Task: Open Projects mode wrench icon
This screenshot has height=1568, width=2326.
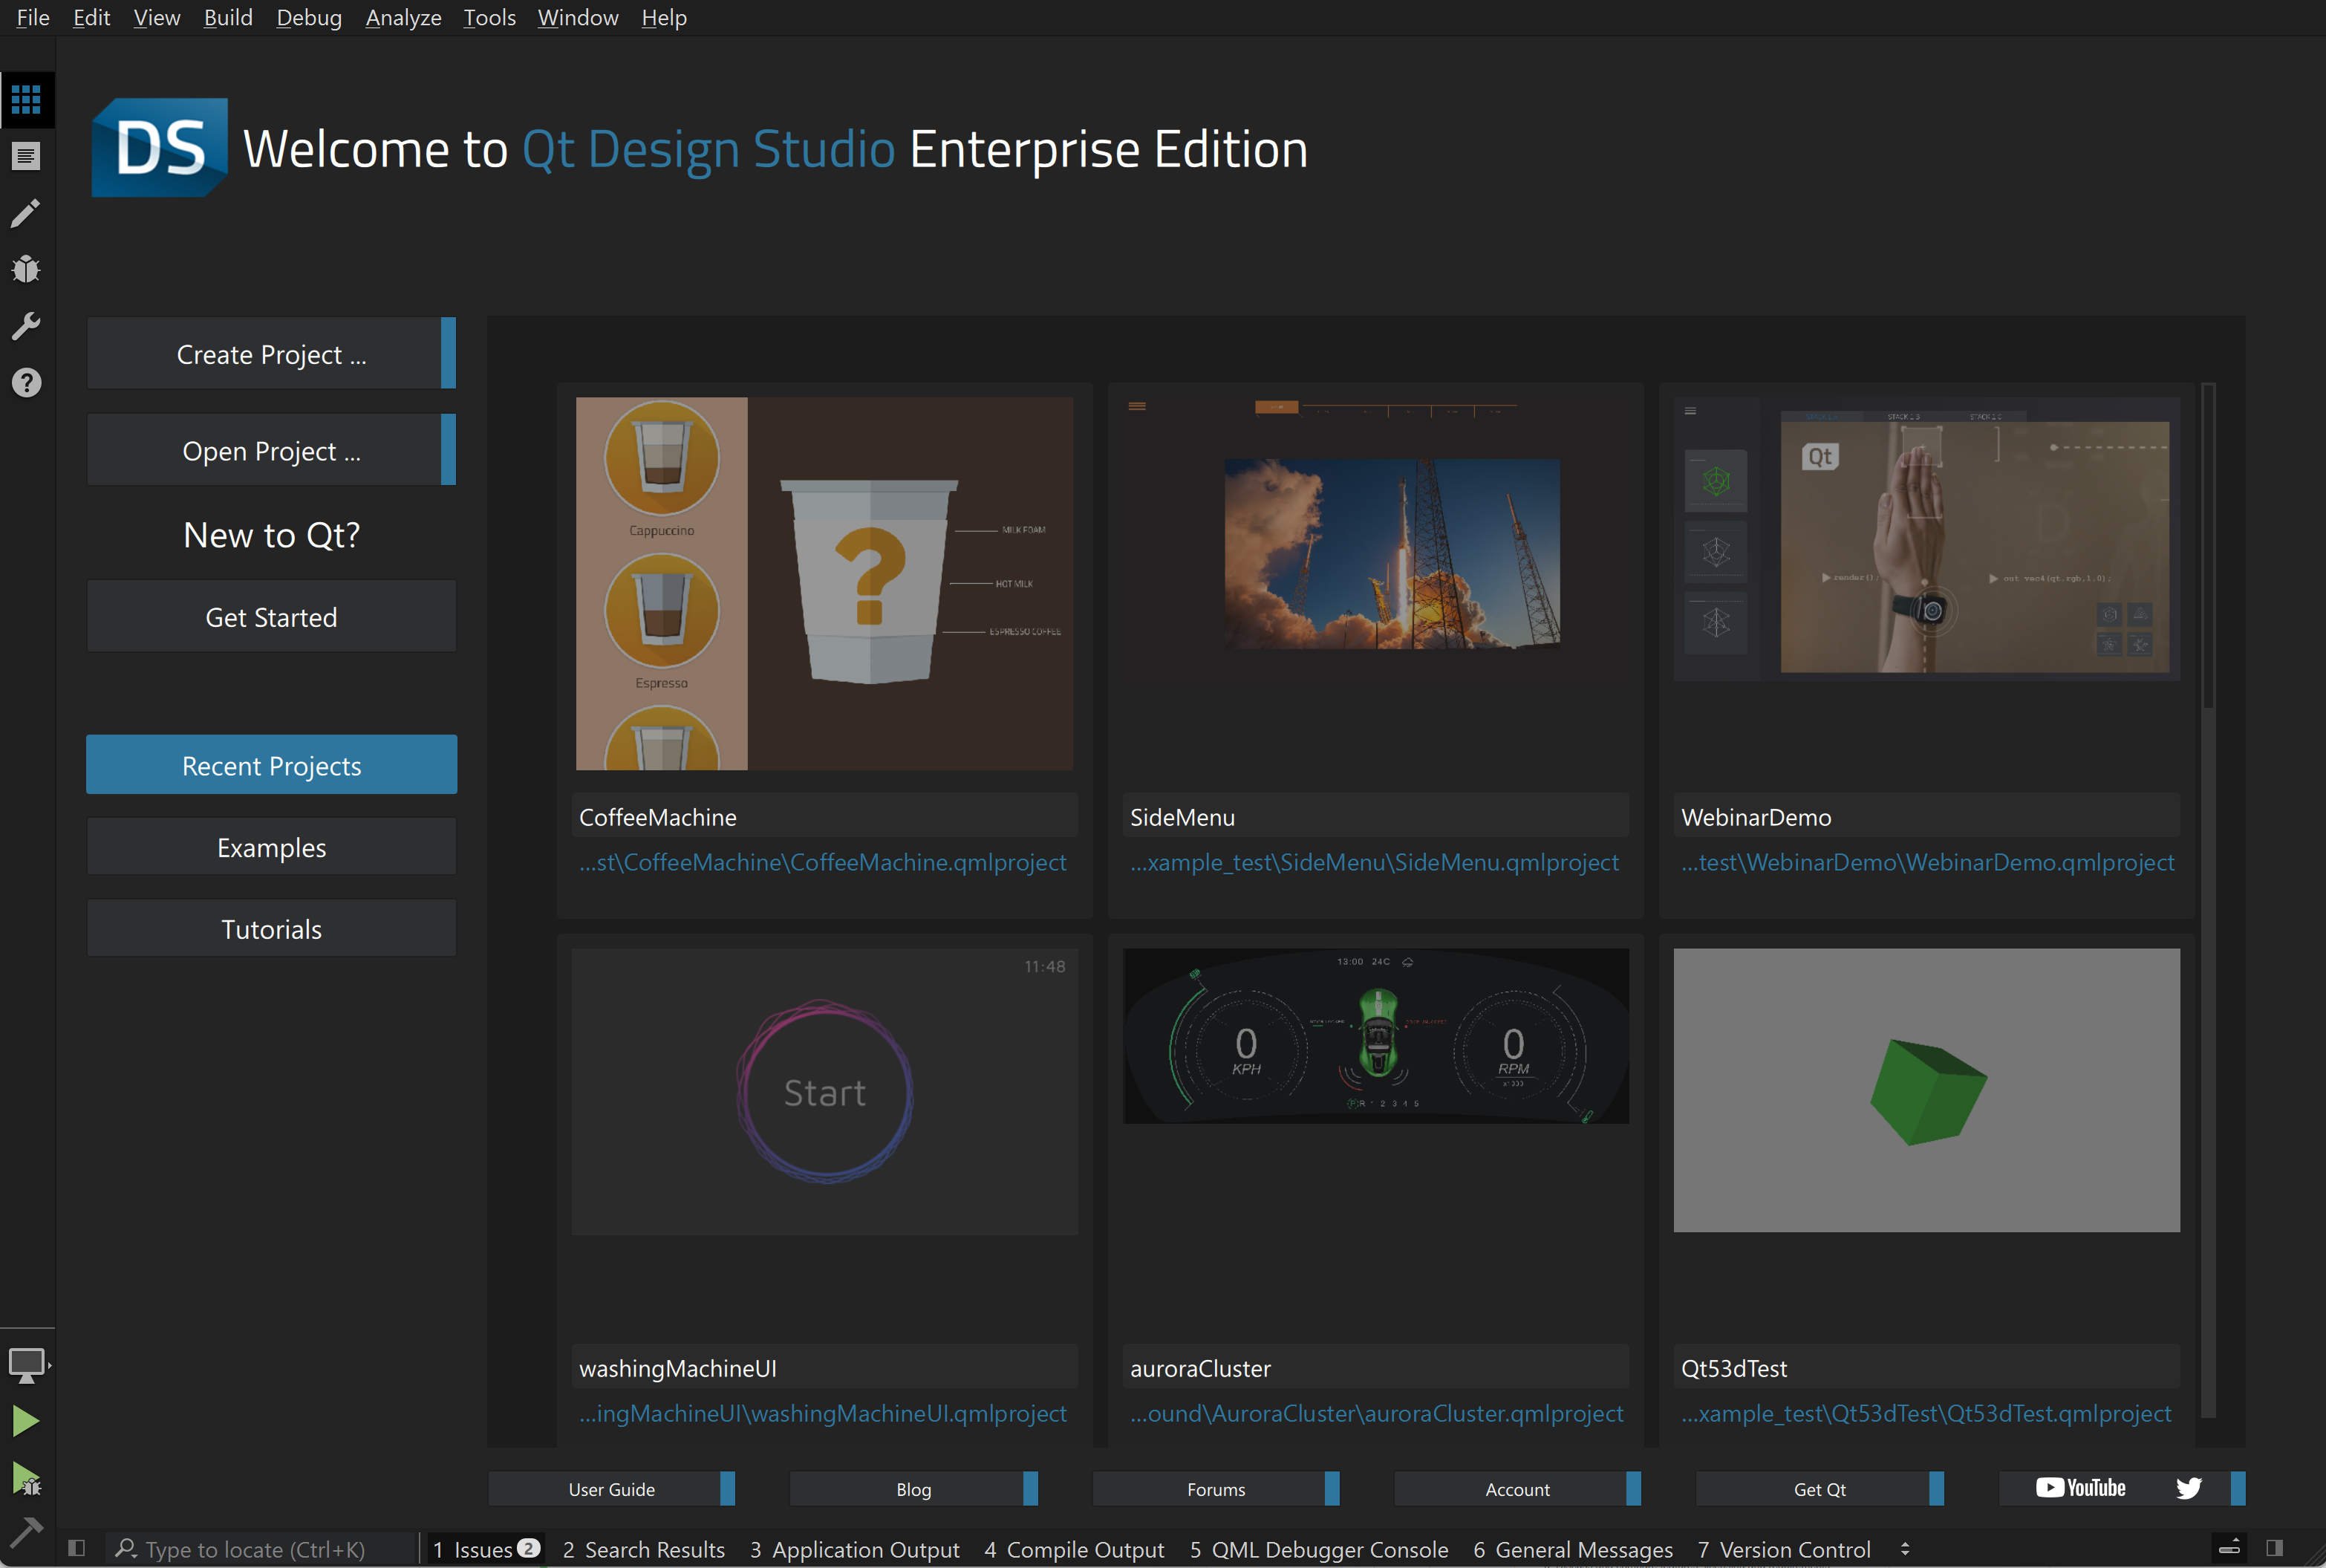Action: (26, 325)
